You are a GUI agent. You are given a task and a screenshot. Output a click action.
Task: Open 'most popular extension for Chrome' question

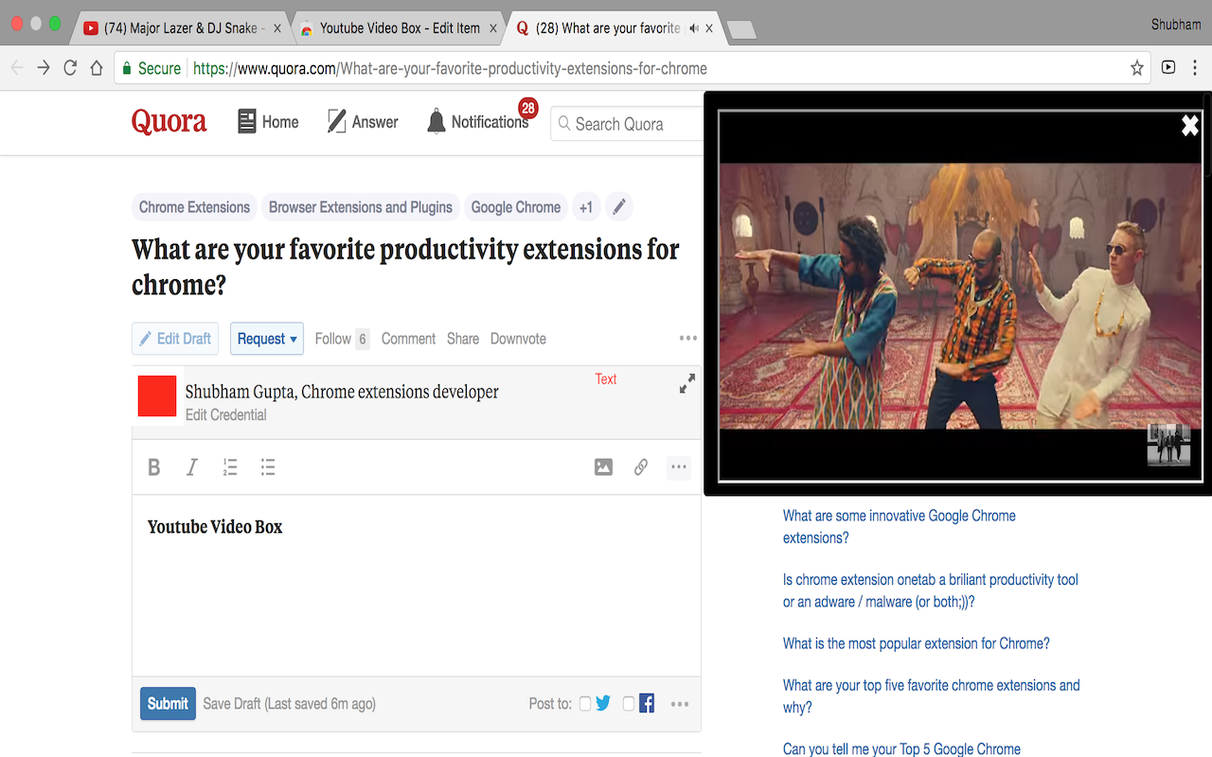pyautogui.click(x=917, y=643)
